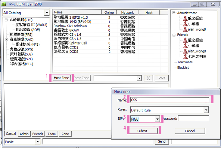221x148 pixels.
Task: Open the Public chat channel dropdown
Action: click(38, 141)
